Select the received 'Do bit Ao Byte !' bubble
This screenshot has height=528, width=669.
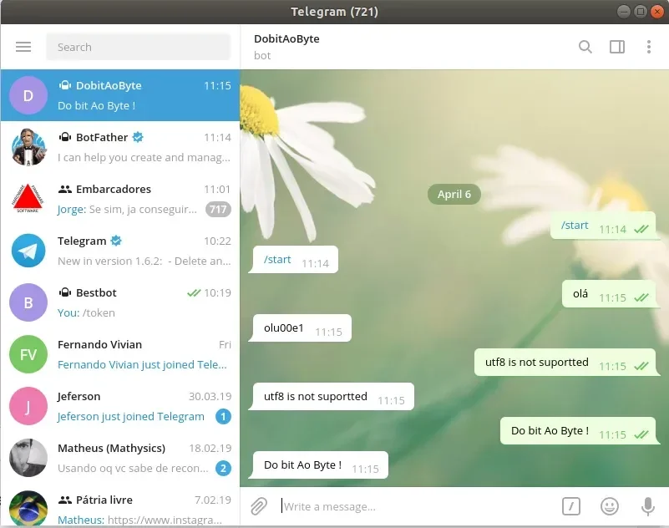coord(321,465)
